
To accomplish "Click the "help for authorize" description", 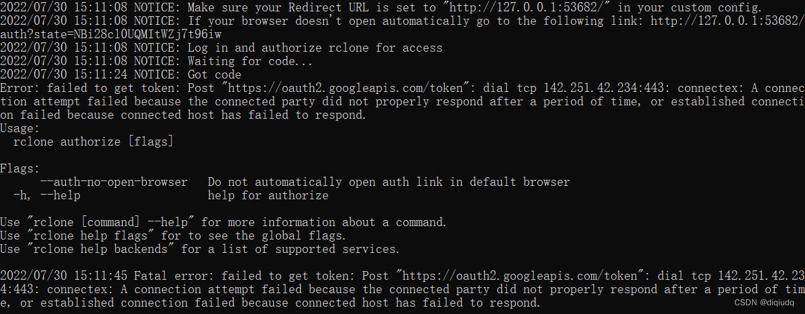I will [x=268, y=195].
